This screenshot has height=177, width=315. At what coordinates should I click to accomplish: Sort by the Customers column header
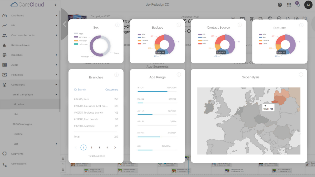point(112,90)
